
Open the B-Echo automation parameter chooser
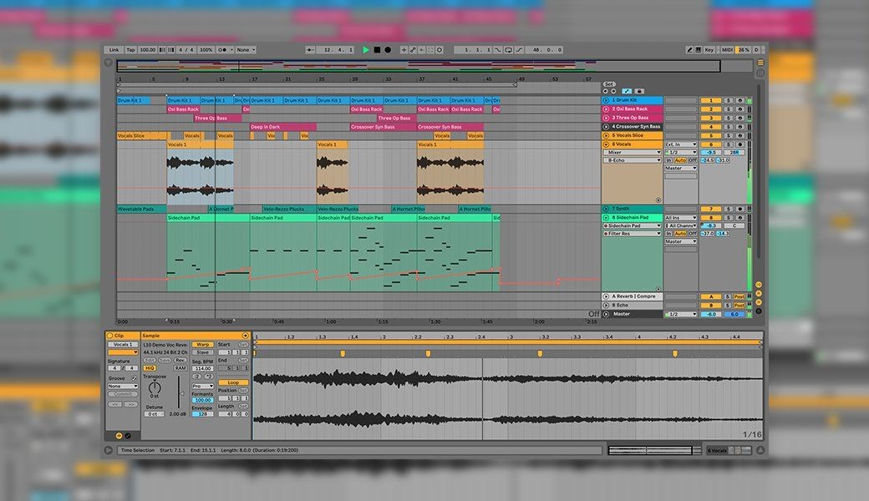coord(633,160)
